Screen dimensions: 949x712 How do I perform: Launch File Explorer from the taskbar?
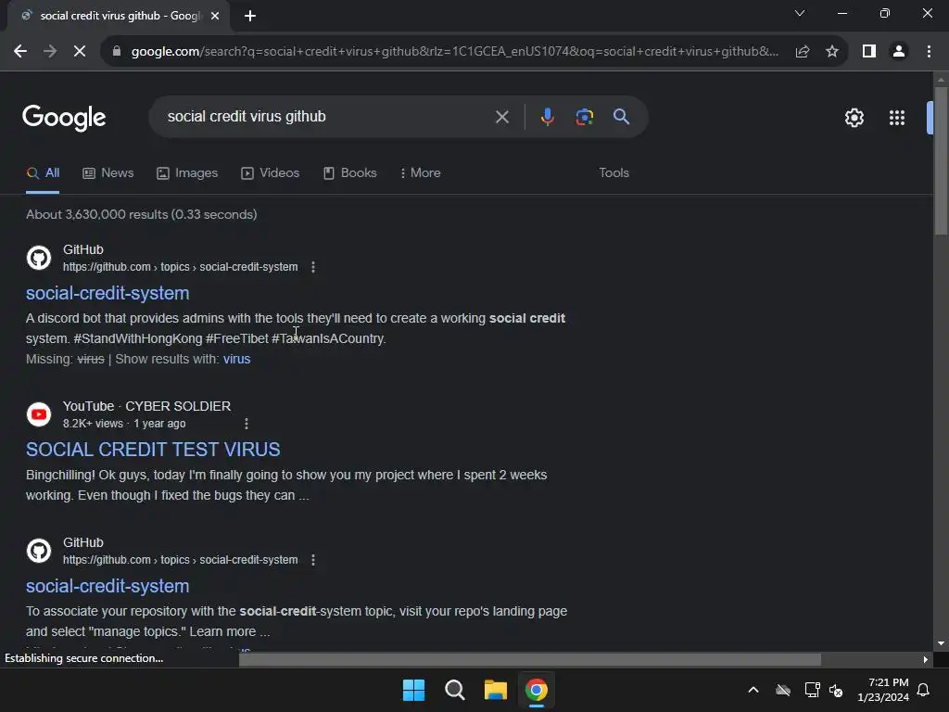pos(495,690)
